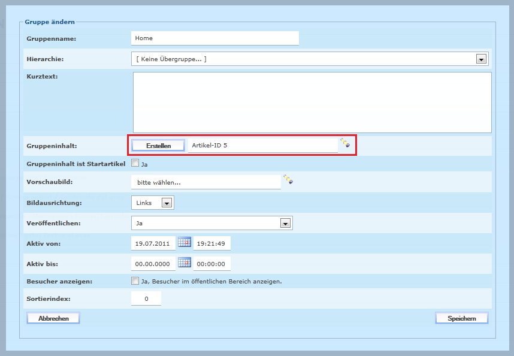
Task: Click the Aktiv bis date field 00.00.0000
Action: [153, 264]
